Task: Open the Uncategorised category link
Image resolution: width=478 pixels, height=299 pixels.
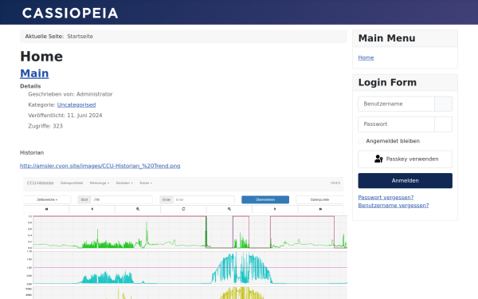Action: click(x=76, y=104)
